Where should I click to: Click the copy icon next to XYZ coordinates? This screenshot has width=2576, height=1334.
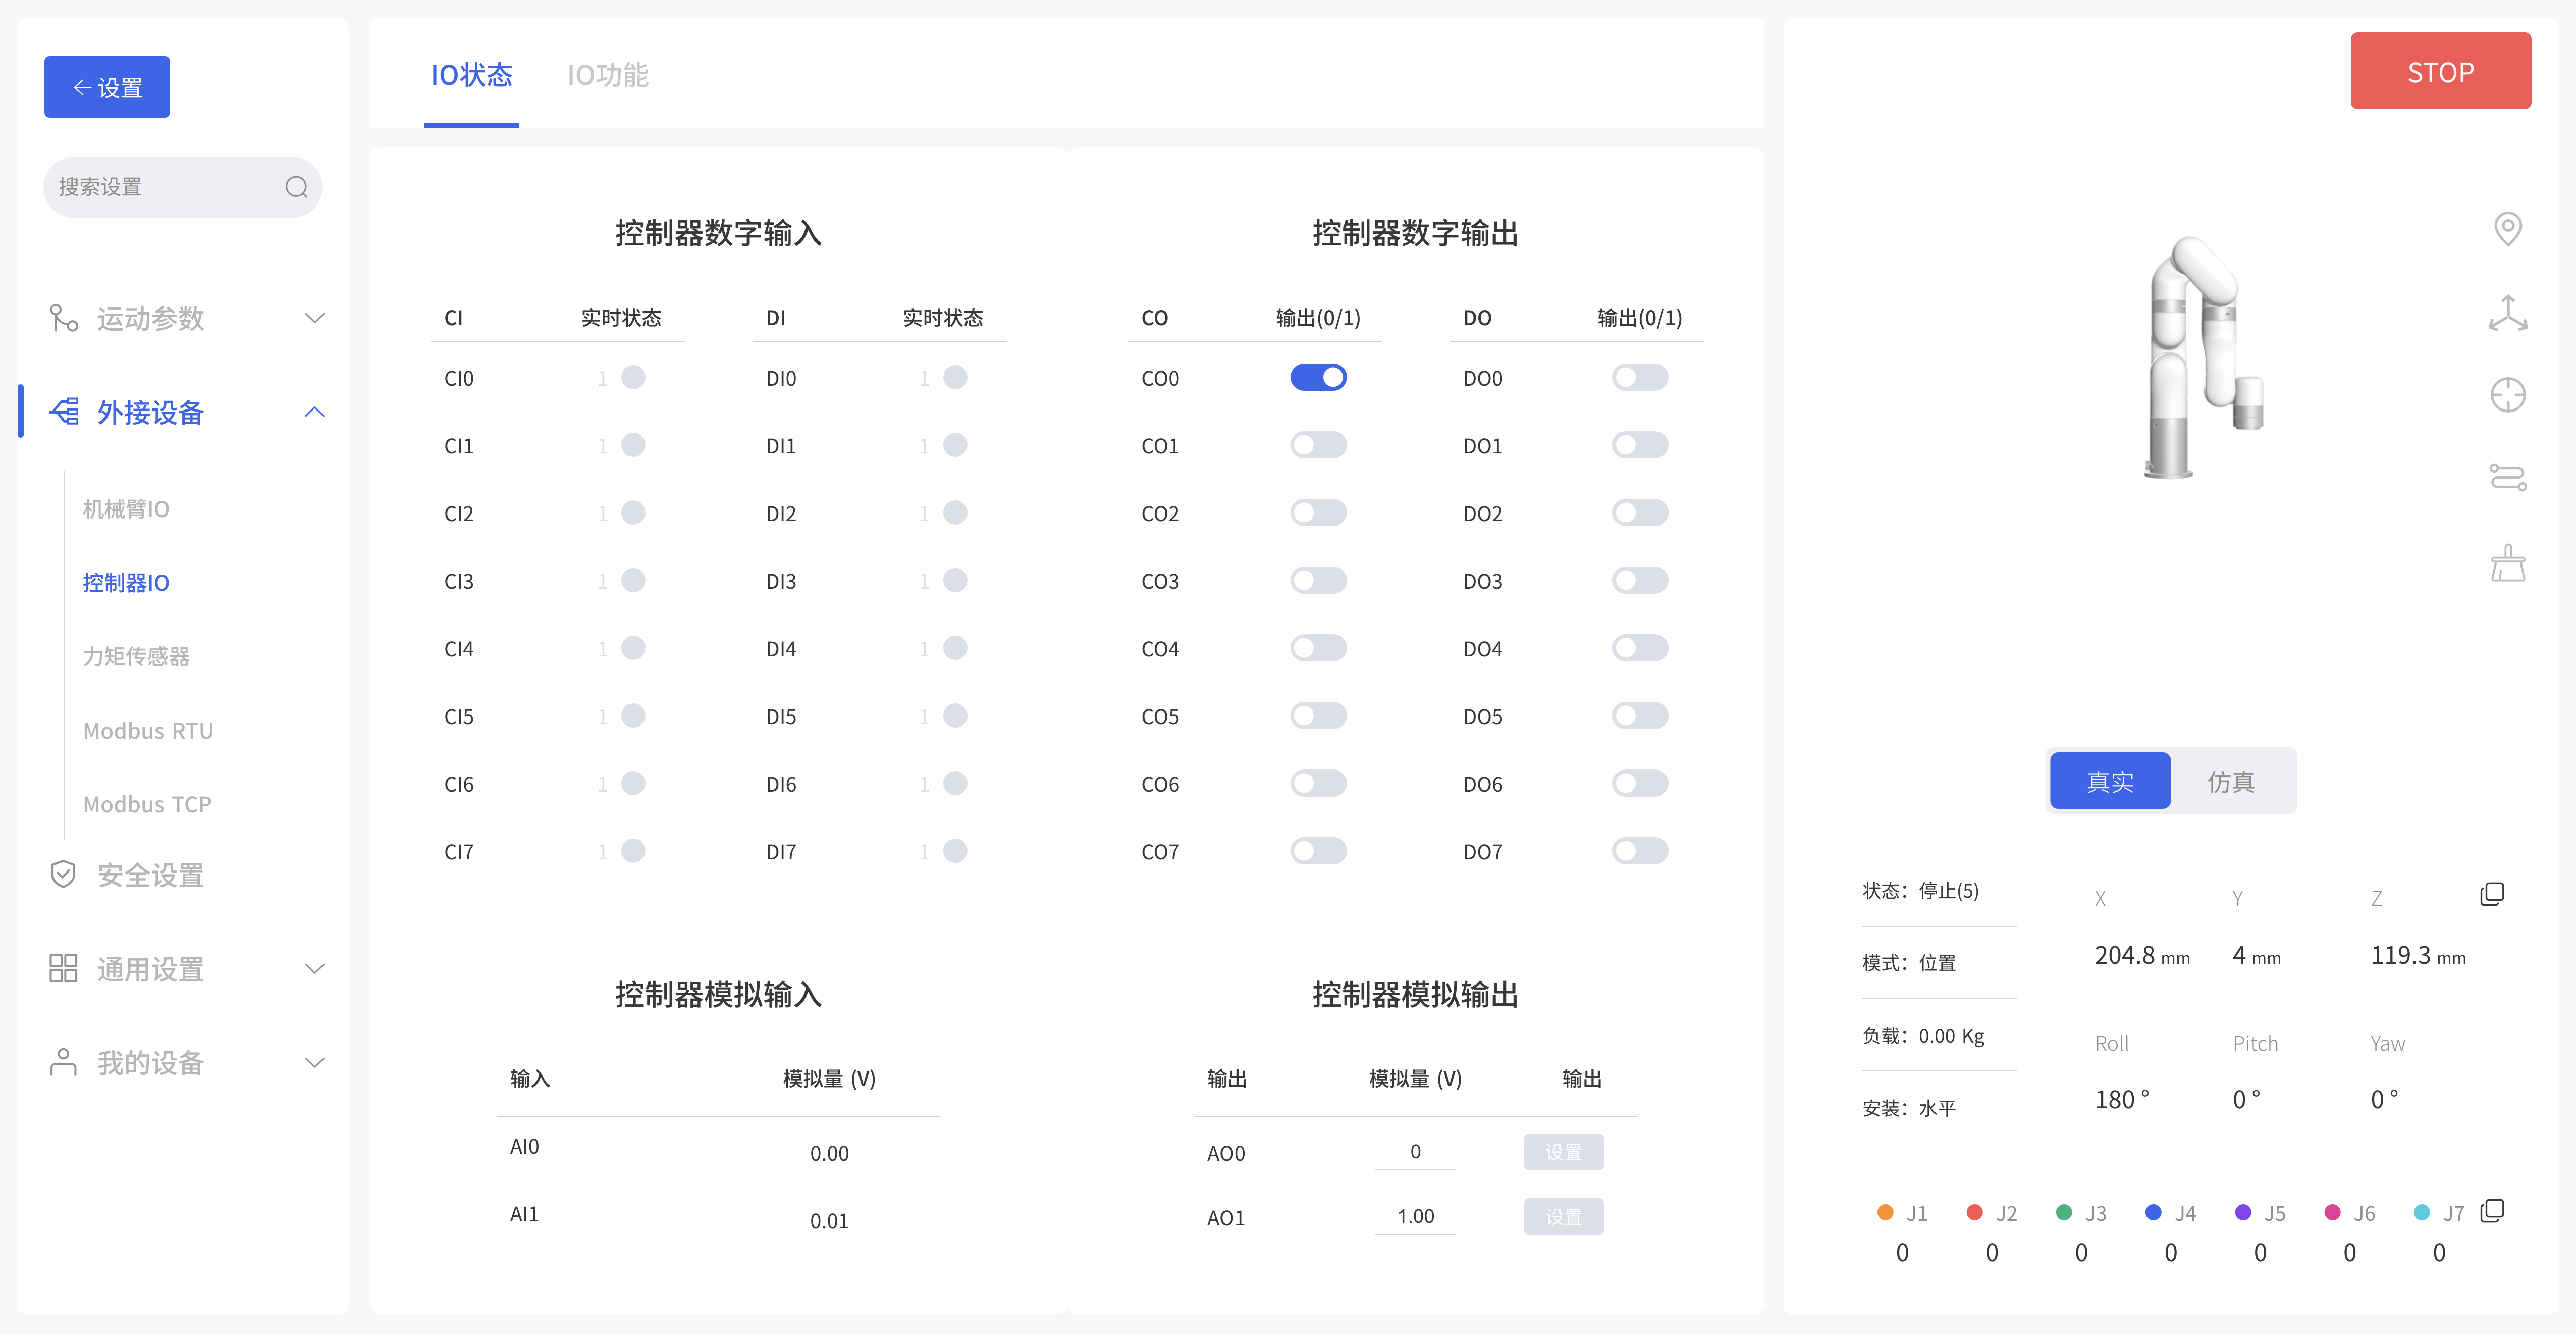tap(2492, 893)
